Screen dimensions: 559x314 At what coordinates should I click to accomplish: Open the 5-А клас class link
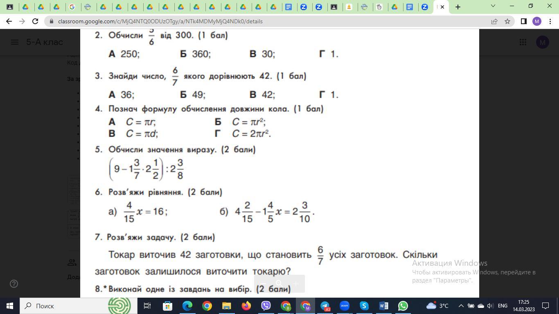point(45,42)
